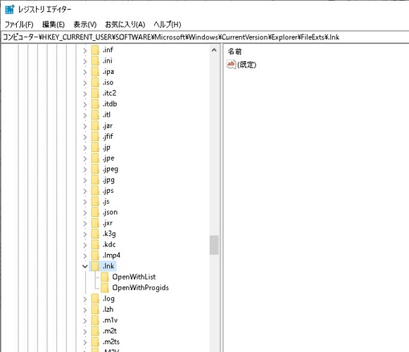Click the .itdb folder icon
This screenshot has height=352, width=409.
tap(95, 104)
